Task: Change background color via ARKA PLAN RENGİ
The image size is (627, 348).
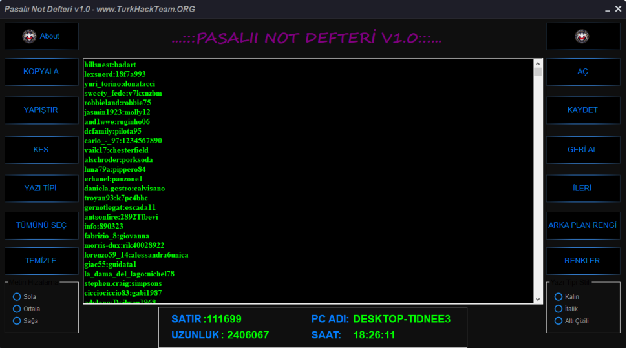Action: pyautogui.click(x=583, y=226)
